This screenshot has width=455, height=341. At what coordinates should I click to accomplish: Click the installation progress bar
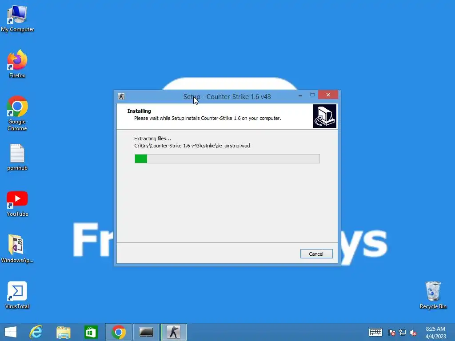click(227, 159)
